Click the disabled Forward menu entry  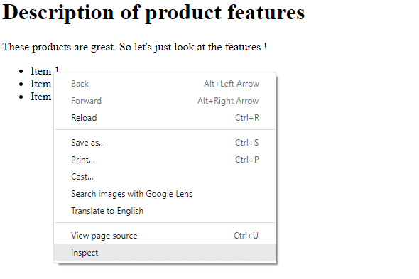165,101
